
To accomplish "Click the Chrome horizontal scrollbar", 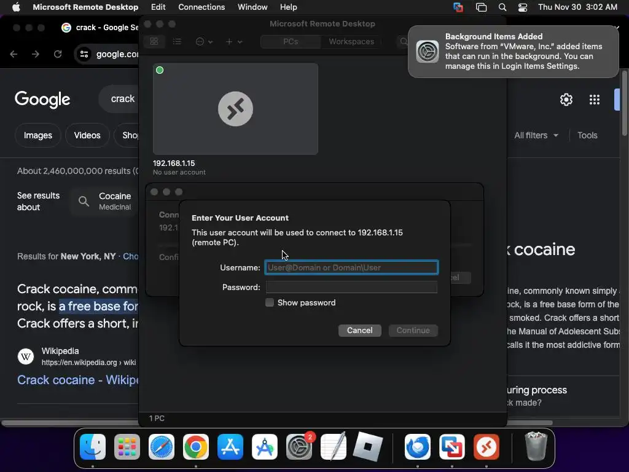I will coord(277,423).
